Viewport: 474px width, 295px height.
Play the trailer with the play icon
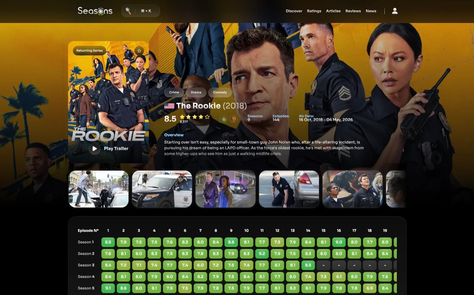pos(94,148)
